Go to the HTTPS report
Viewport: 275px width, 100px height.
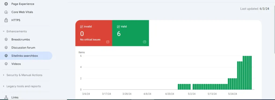coord(16,20)
